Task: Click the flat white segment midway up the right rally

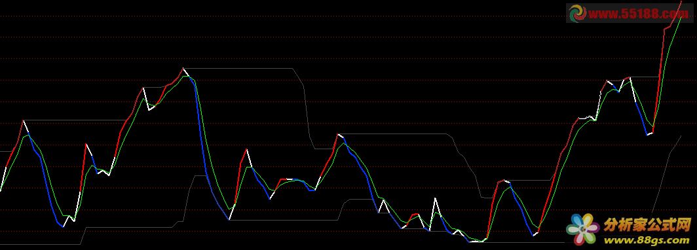Action: tap(584, 118)
